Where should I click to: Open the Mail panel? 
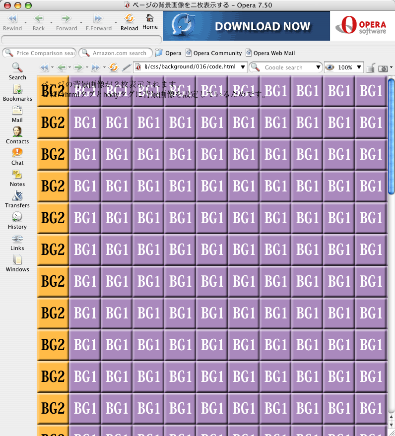pyautogui.click(x=17, y=114)
